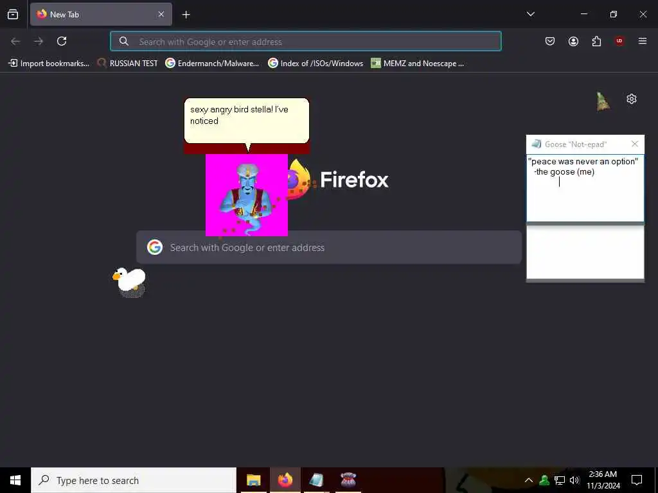Show hidden system tray icons chevron

point(529,480)
